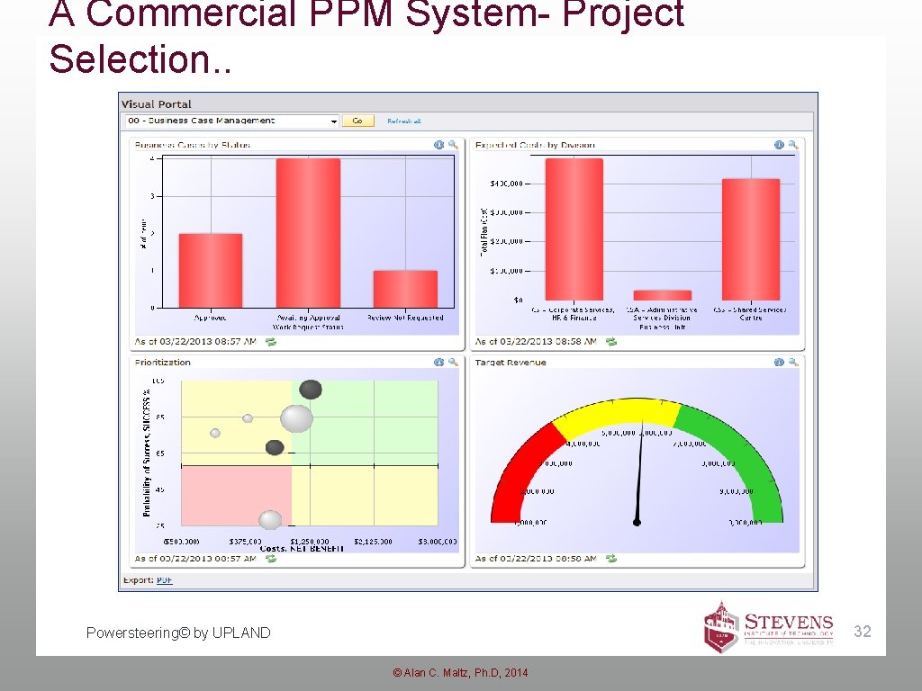Viewport: 922px width, 691px height.
Task: Click the Target Revenue panel title
Action: 511,363
